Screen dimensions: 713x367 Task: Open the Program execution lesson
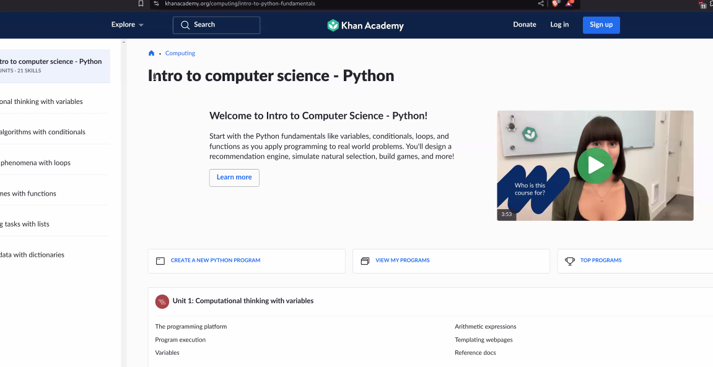click(180, 340)
